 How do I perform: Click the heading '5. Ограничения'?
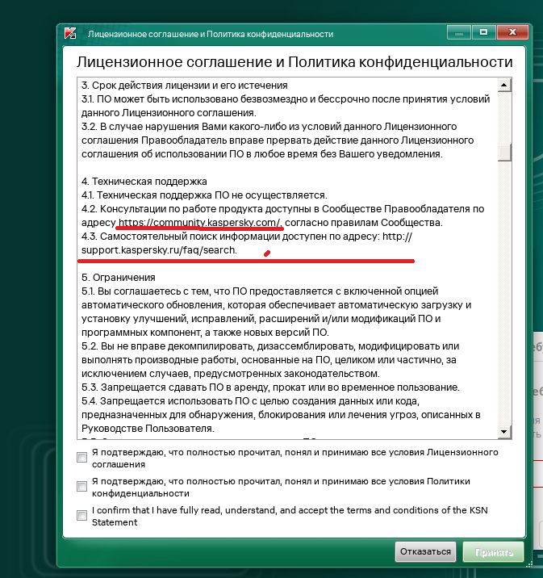point(119,277)
